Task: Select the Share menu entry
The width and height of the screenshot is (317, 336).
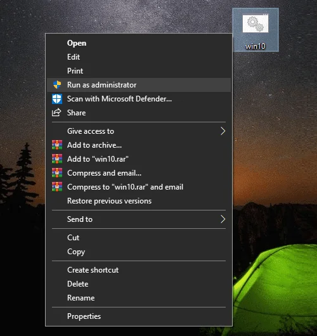Action: pos(139,113)
